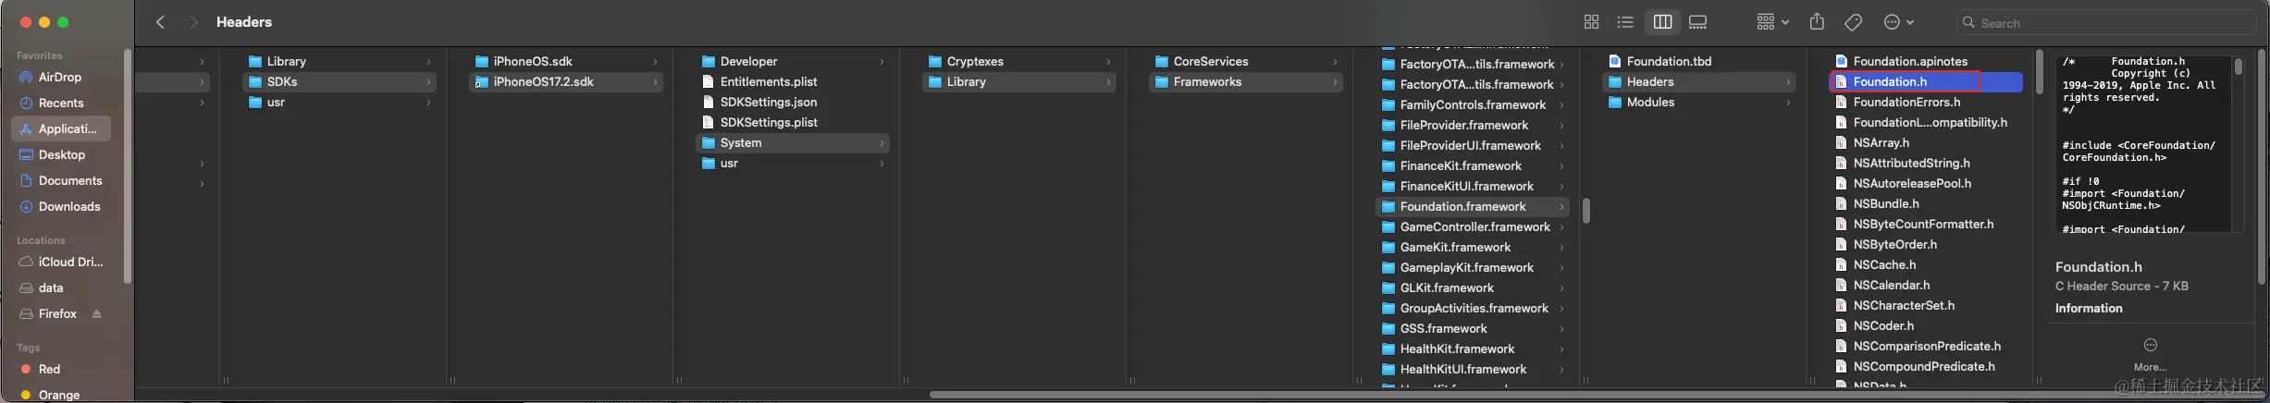This screenshot has width=2270, height=403.
Task: Select the NSArray.h file
Action: 1881,143
